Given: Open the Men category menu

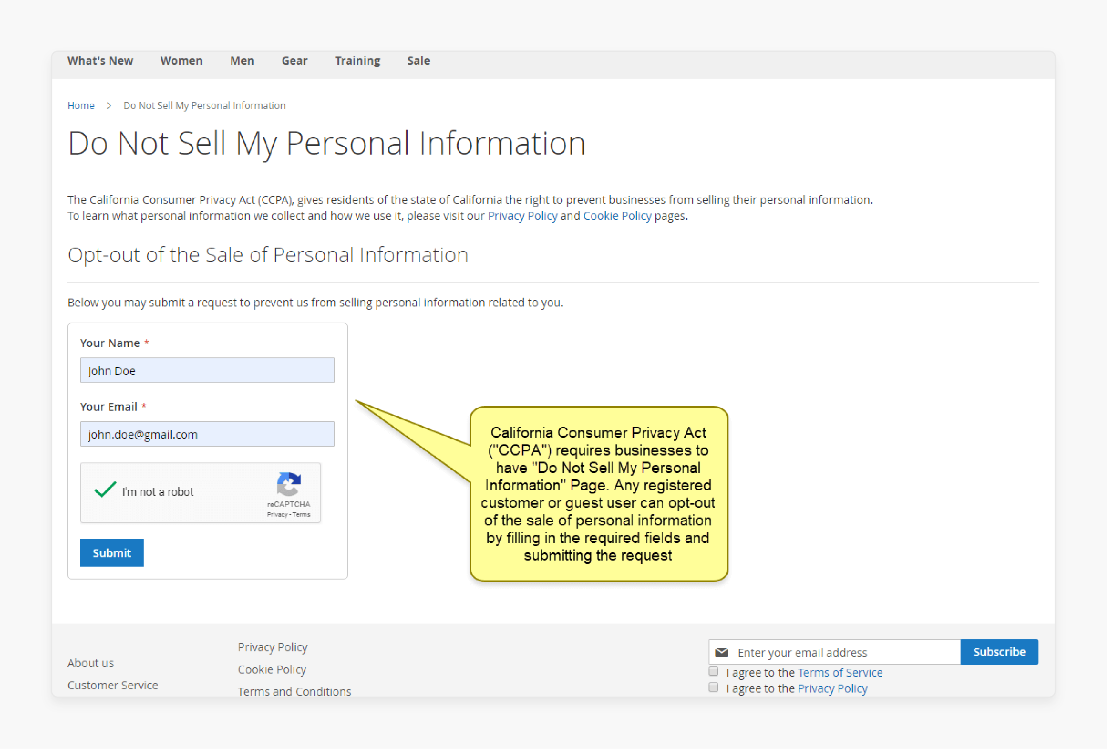Looking at the screenshot, I should pyautogui.click(x=242, y=61).
